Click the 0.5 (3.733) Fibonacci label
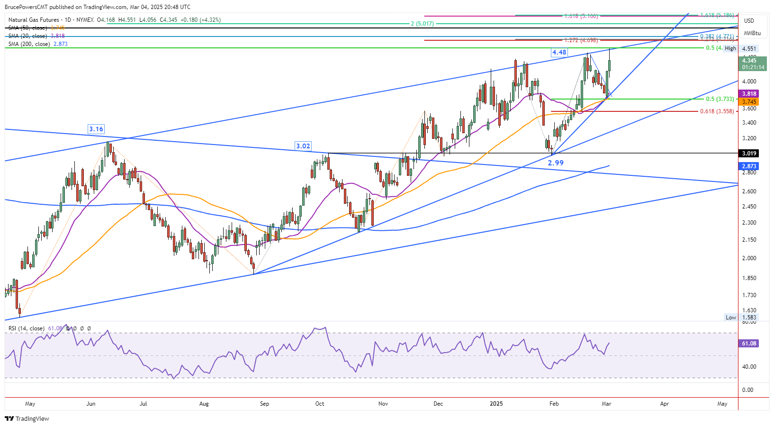 point(720,99)
